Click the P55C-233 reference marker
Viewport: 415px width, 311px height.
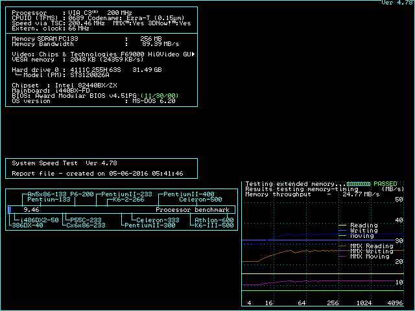pos(86,220)
